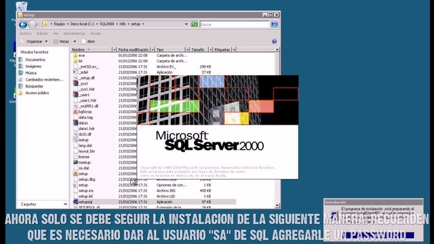
Task: Click the SQL Server 2000 splash screen
Action: pyautogui.click(x=218, y=127)
